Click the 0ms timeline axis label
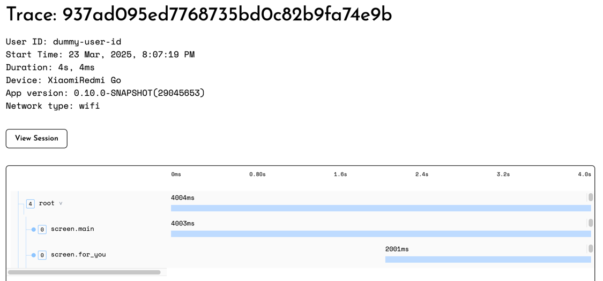Screen dimensions: 603x281 [x=176, y=174]
